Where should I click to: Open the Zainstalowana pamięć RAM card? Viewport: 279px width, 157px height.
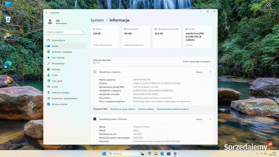[167, 37]
